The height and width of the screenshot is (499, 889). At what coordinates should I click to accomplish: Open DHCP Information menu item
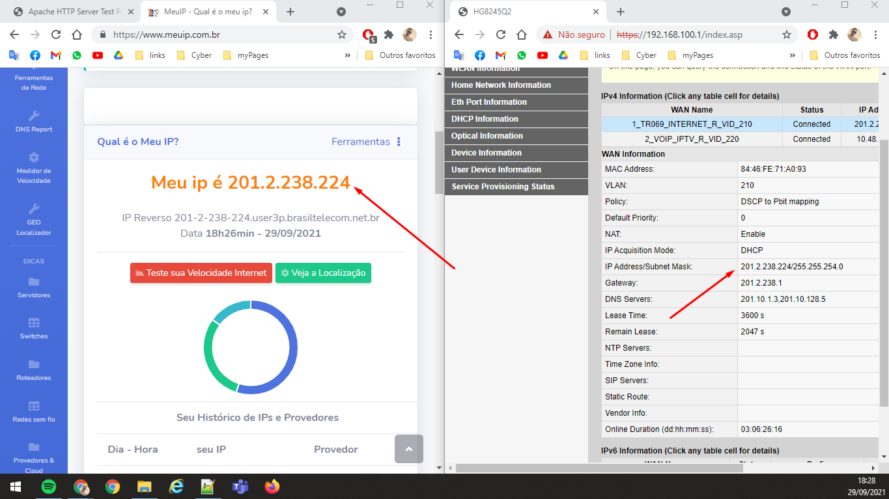(516, 119)
